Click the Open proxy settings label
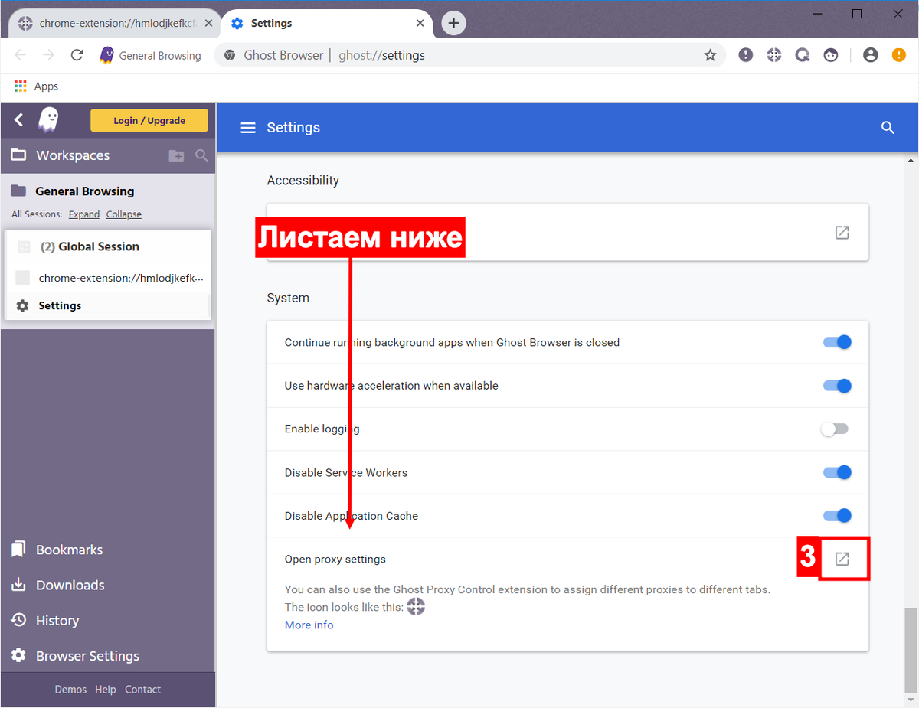The width and height of the screenshot is (919, 708). pyautogui.click(x=335, y=559)
